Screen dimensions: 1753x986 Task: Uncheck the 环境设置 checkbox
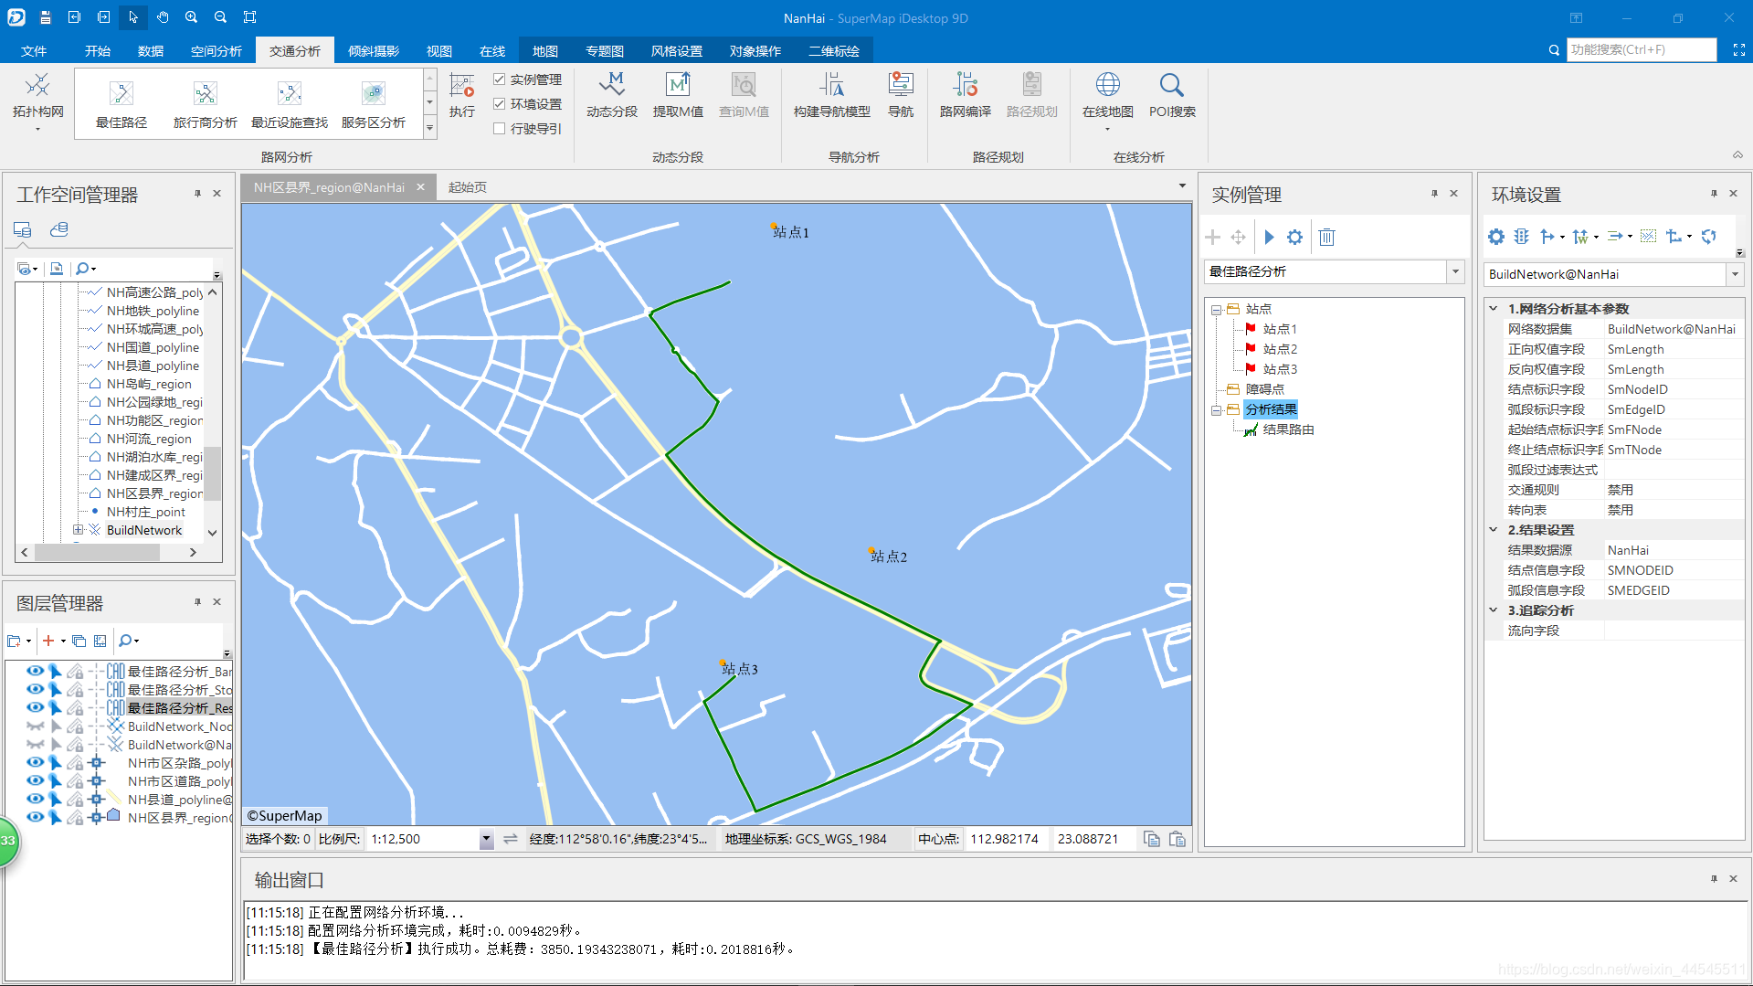[x=500, y=104]
